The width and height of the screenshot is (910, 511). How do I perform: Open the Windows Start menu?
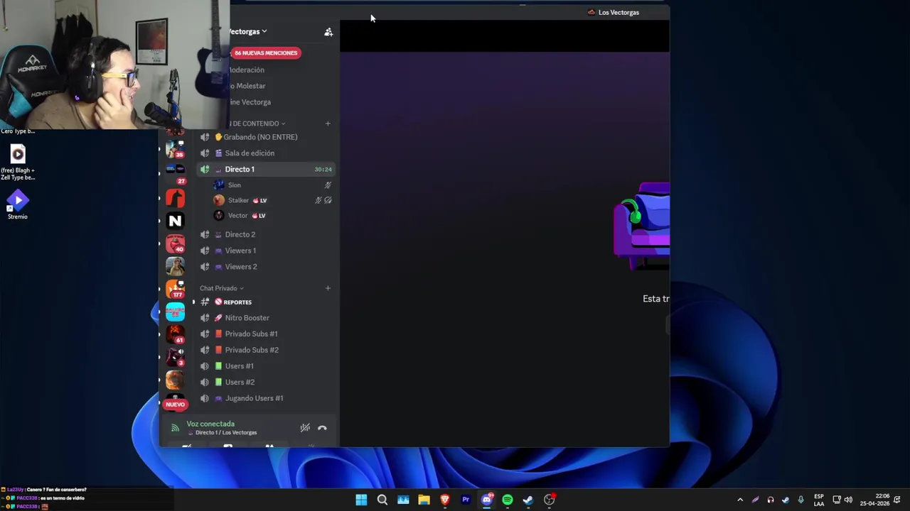click(x=361, y=500)
